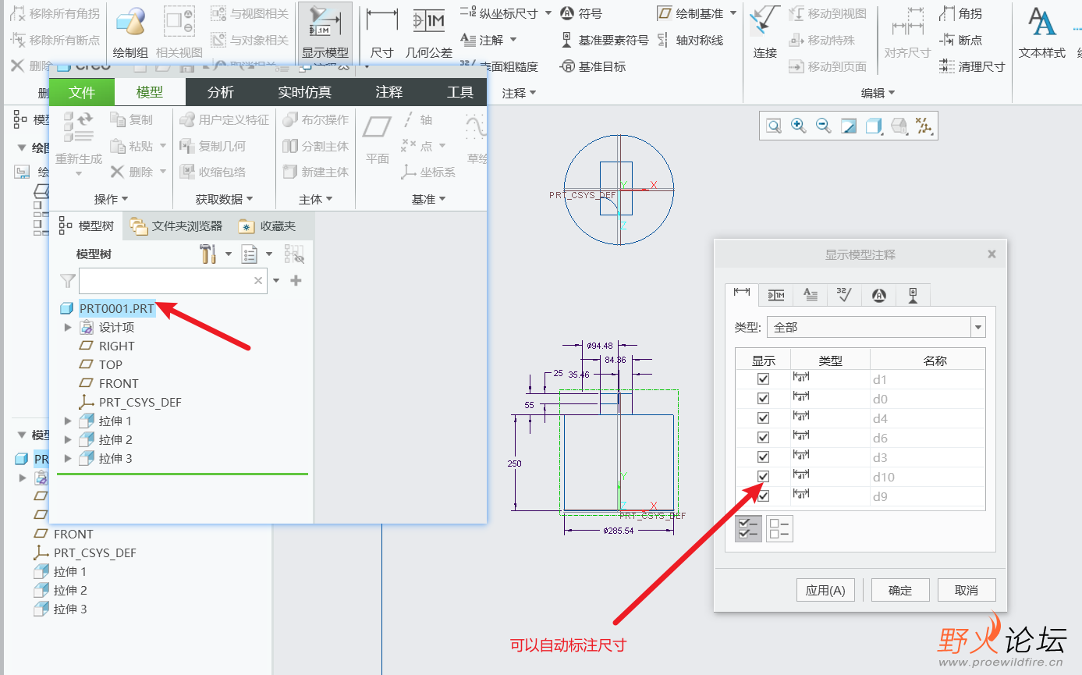
Task: Click Select All checkmarks icon in dialog
Action: coord(748,529)
